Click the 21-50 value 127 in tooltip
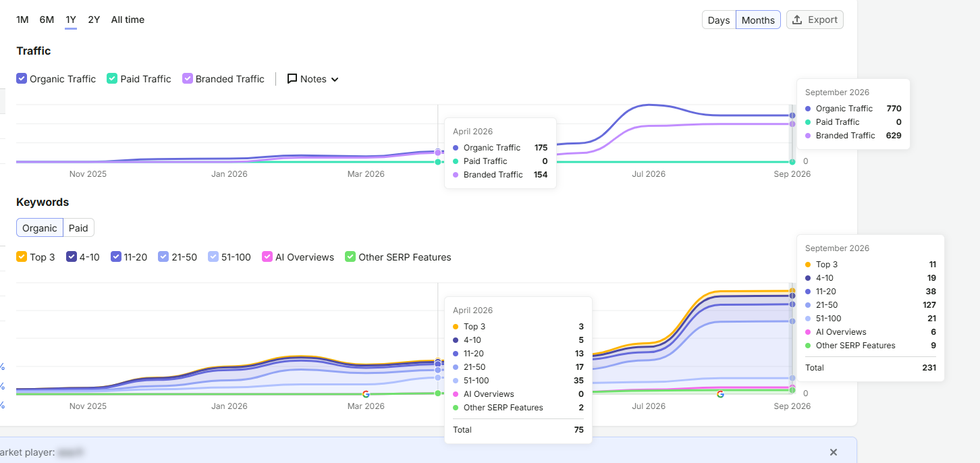This screenshot has height=463, width=980. 928,305
